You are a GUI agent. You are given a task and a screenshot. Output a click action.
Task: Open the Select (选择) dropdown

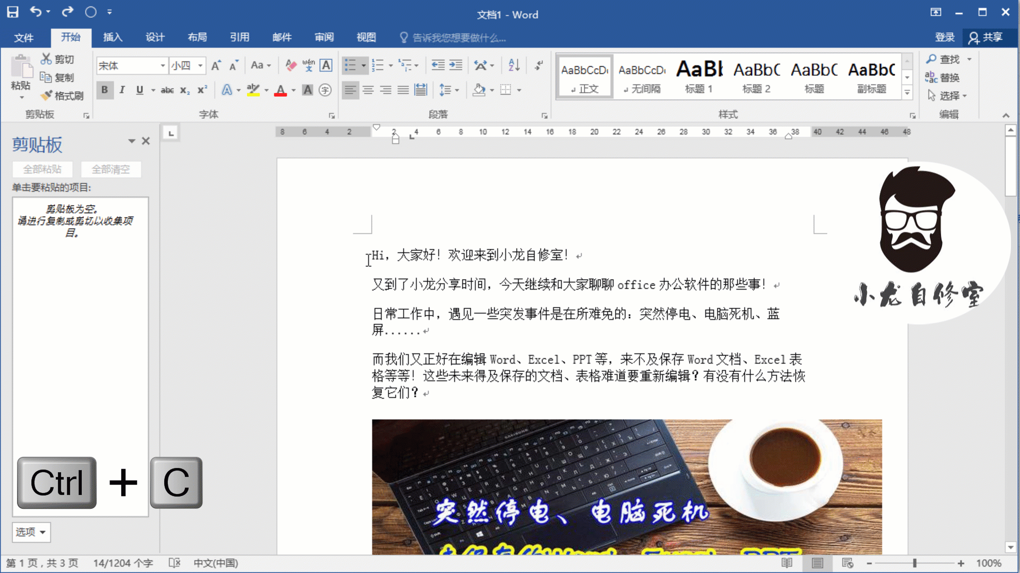(x=948, y=95)
